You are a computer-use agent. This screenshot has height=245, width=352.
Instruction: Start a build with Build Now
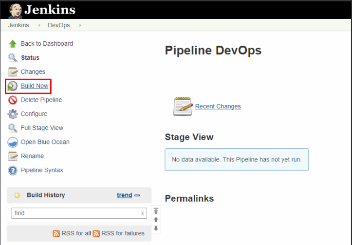click(35, 86)
